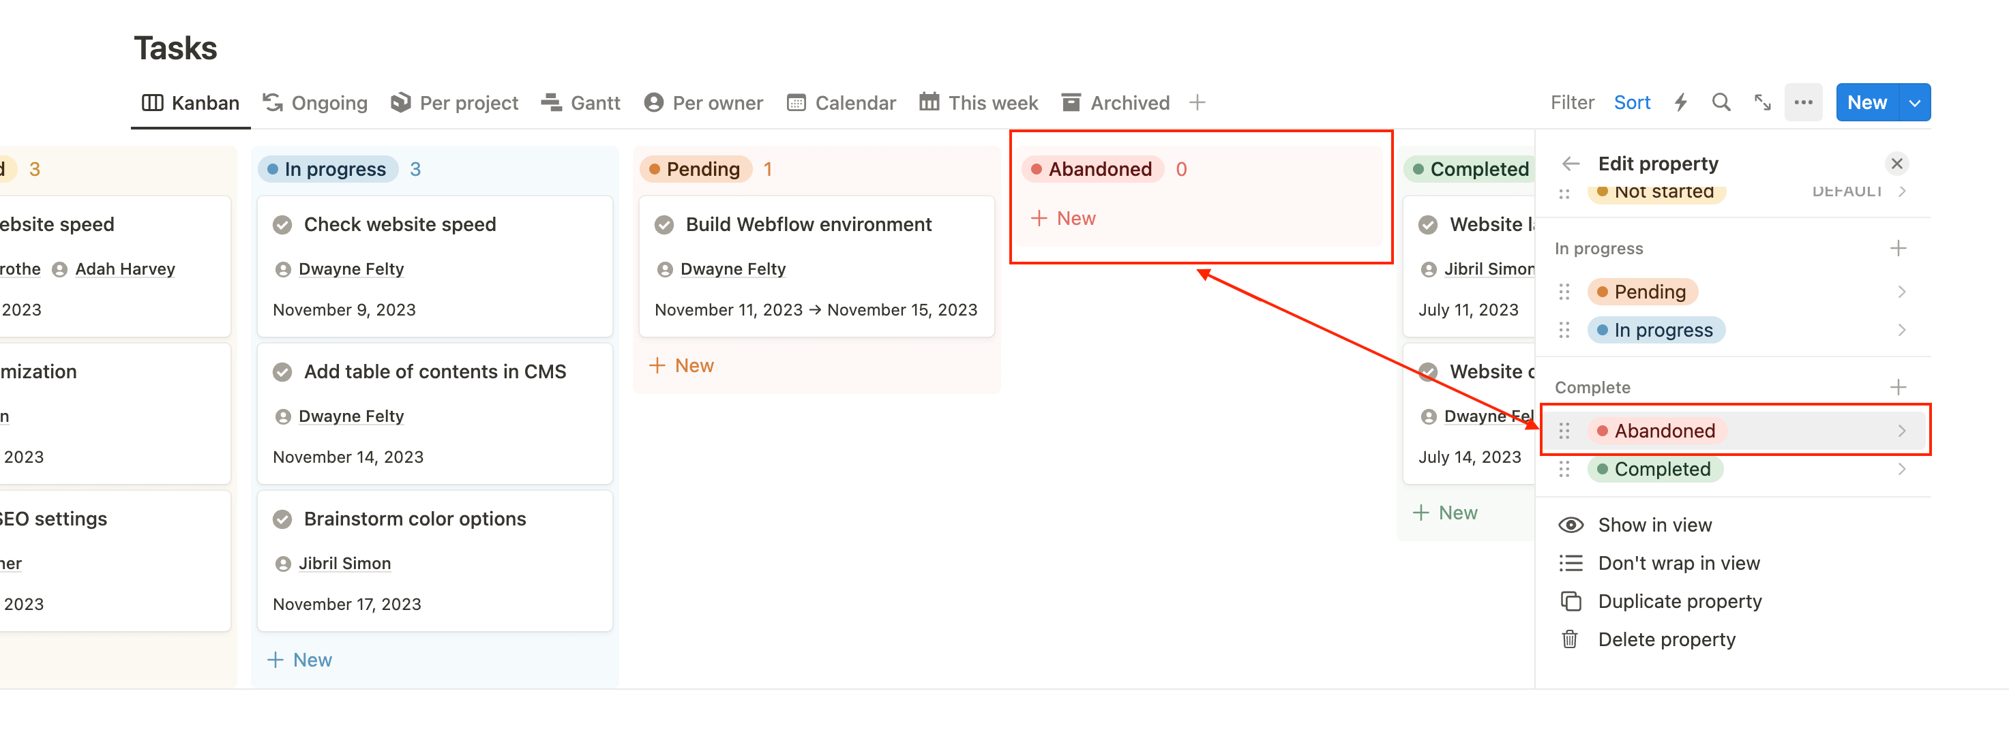The height and width of the screenshot is (732, 2009).
Task: Open the automations lightning bolt icon
Action: tap(1681, 102)
